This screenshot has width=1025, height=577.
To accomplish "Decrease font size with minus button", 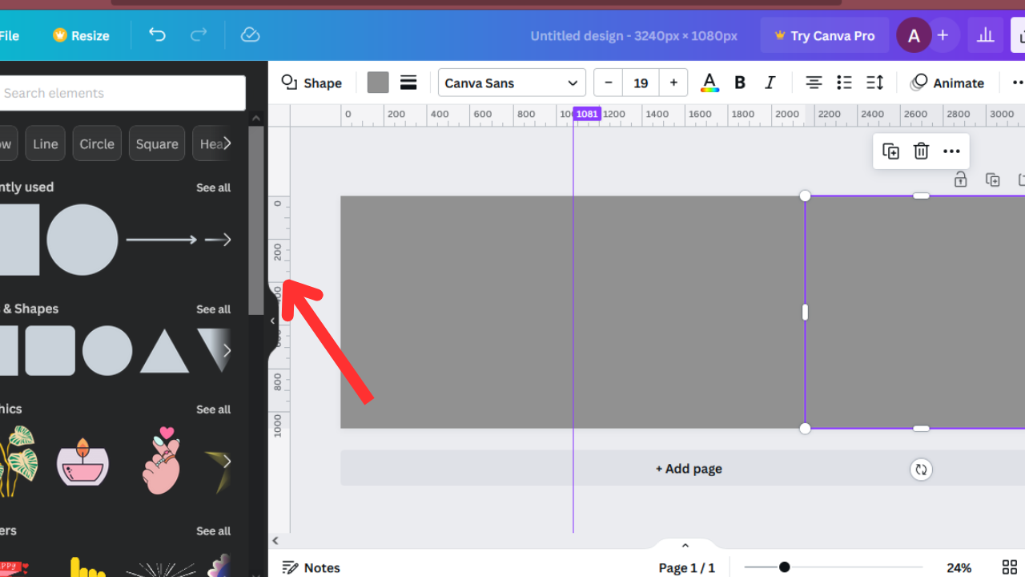I will (609, 83).
